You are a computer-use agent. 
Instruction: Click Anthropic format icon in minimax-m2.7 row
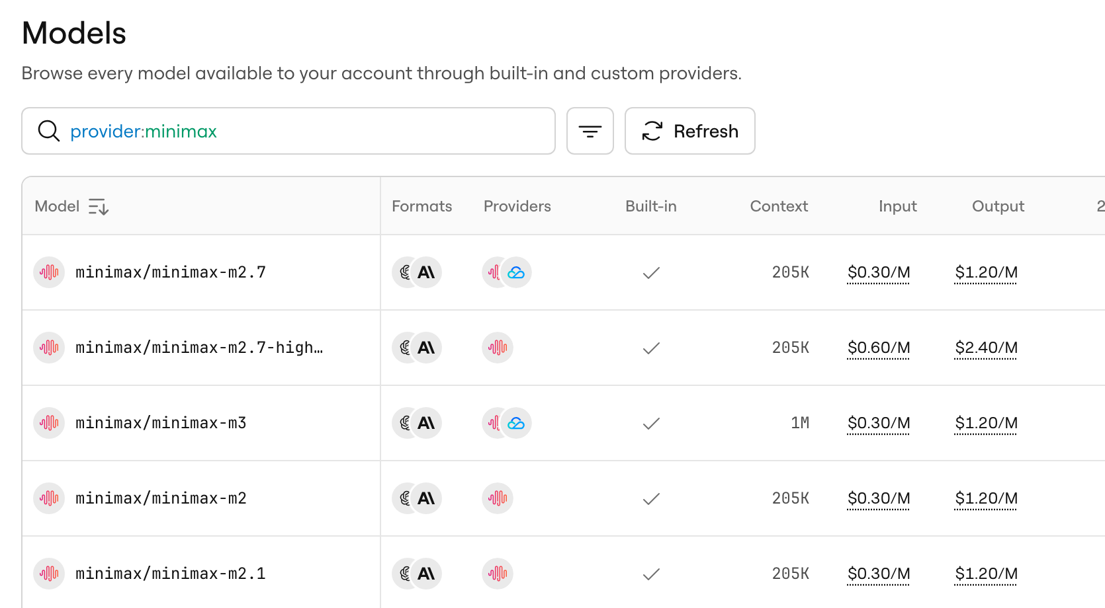point(427,272)
